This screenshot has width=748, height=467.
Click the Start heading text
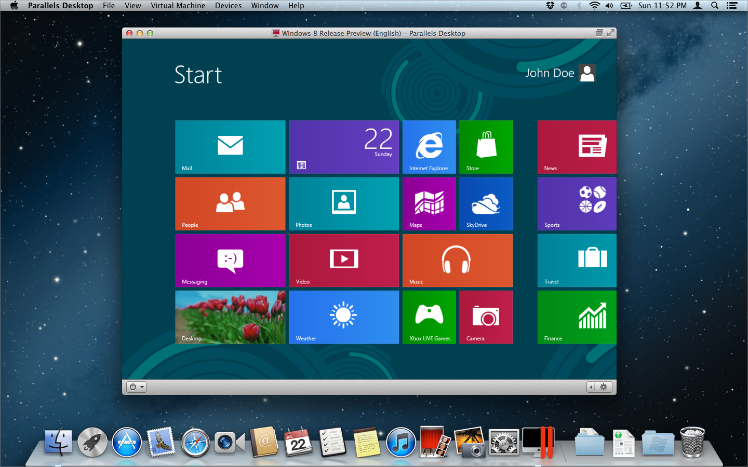point(198,75)
